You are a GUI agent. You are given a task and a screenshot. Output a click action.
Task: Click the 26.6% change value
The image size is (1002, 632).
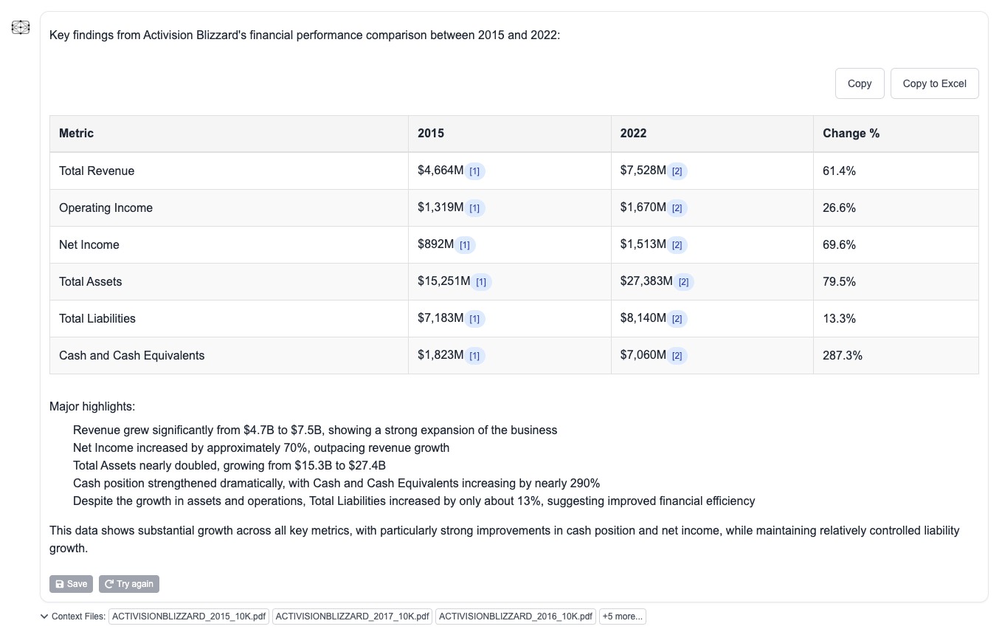click(x=839, y=207)
